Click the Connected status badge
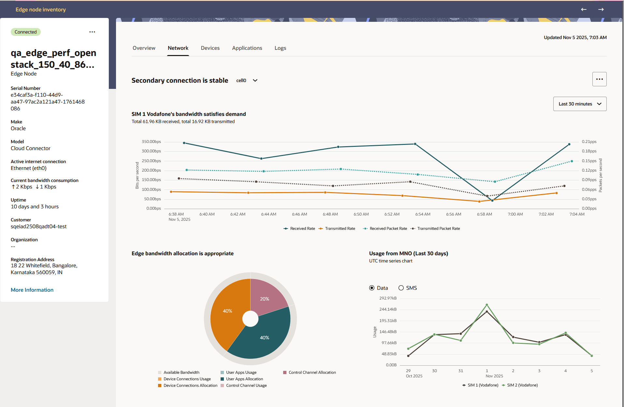The height and width of the screenshot is (407, 624). coord(25,32)
